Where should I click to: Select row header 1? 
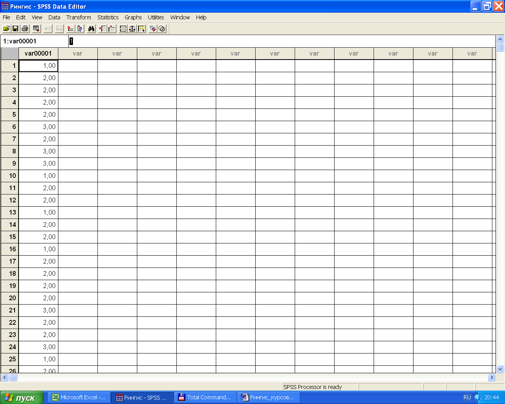tap(10, 66)
